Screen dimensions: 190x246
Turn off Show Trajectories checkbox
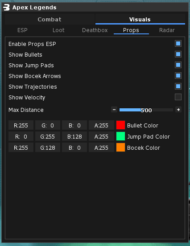(178, 86)
